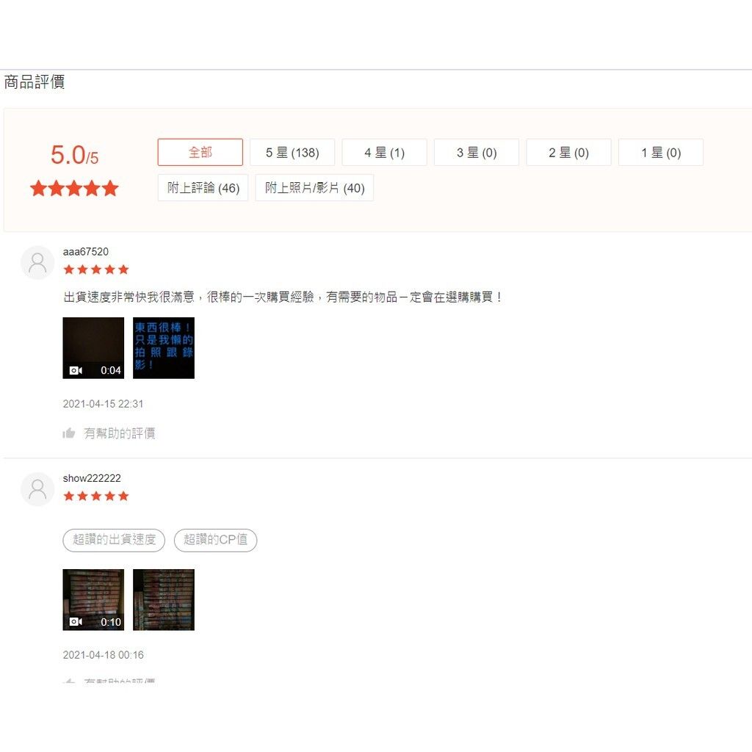Screen dimensions: 752x752
Task: Open show222222's bookshelf photo thumbnail
Action: [x=164, y=599]
